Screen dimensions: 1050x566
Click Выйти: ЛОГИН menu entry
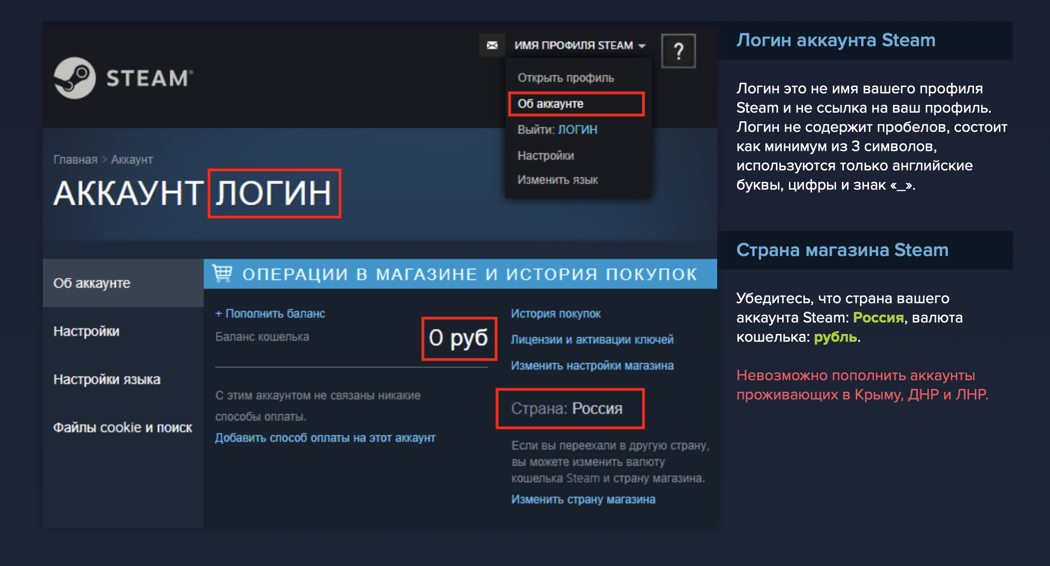point(557,129)
